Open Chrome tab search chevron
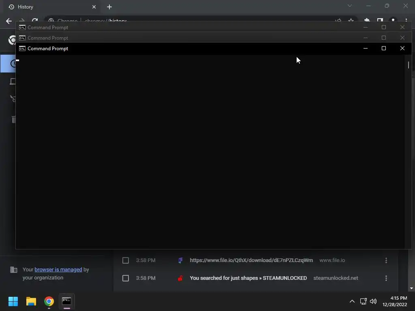The width and height of the screenshot is (415, 311). pos(350,6)
